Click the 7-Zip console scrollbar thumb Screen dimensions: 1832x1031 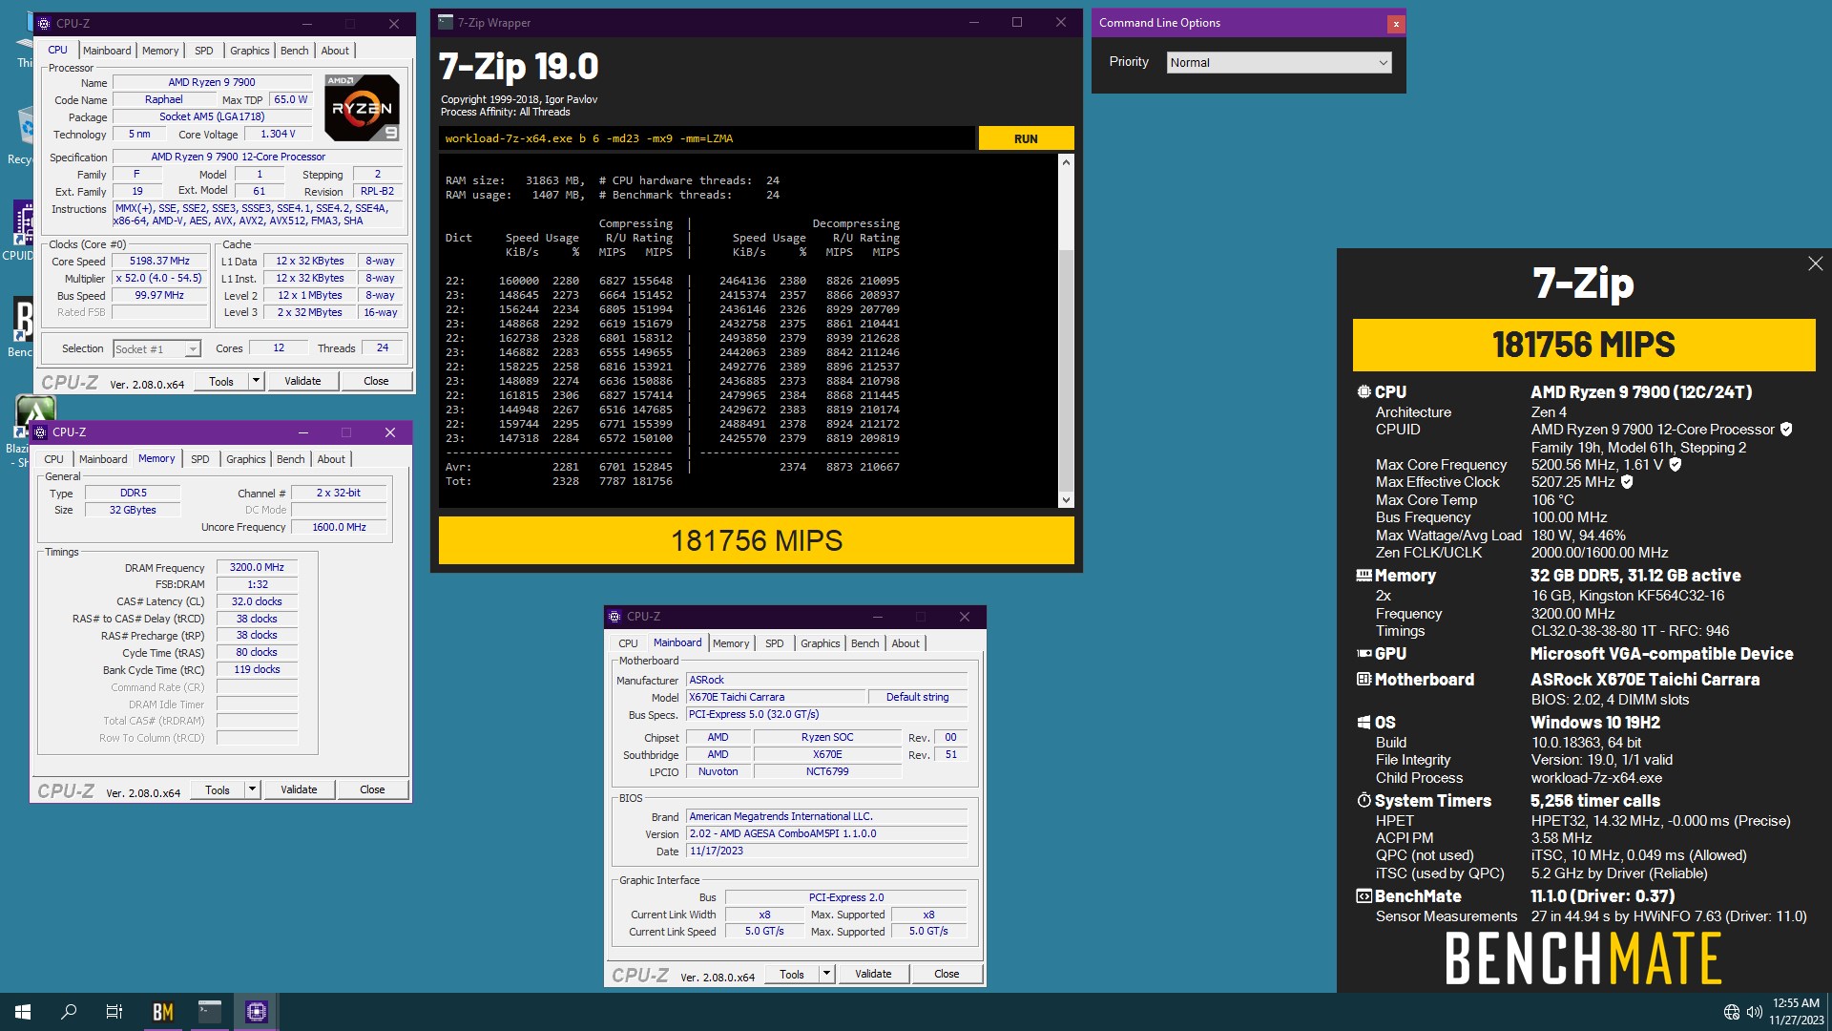[x=1066, y=370]
